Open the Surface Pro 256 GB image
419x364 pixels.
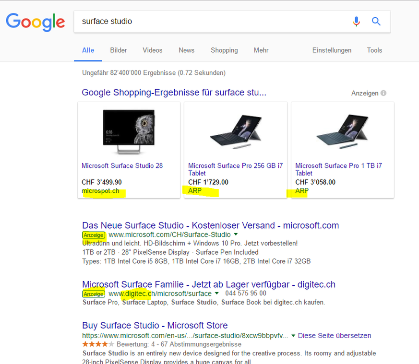pyautogui.click(x=236, y=132)
